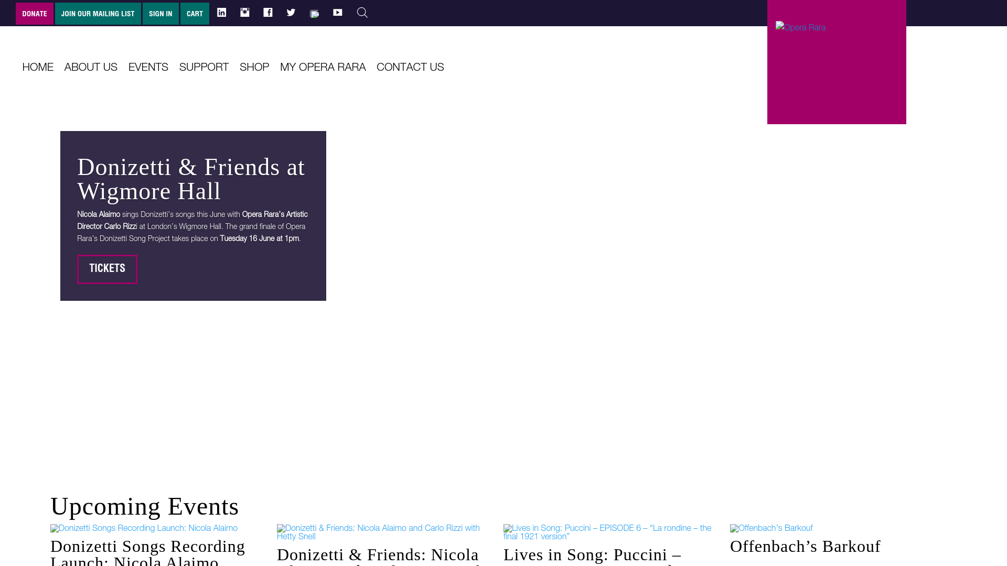
Task: Open Lives in Song: Puccini Episode 6 image link
Action: [x=607, y=532]
